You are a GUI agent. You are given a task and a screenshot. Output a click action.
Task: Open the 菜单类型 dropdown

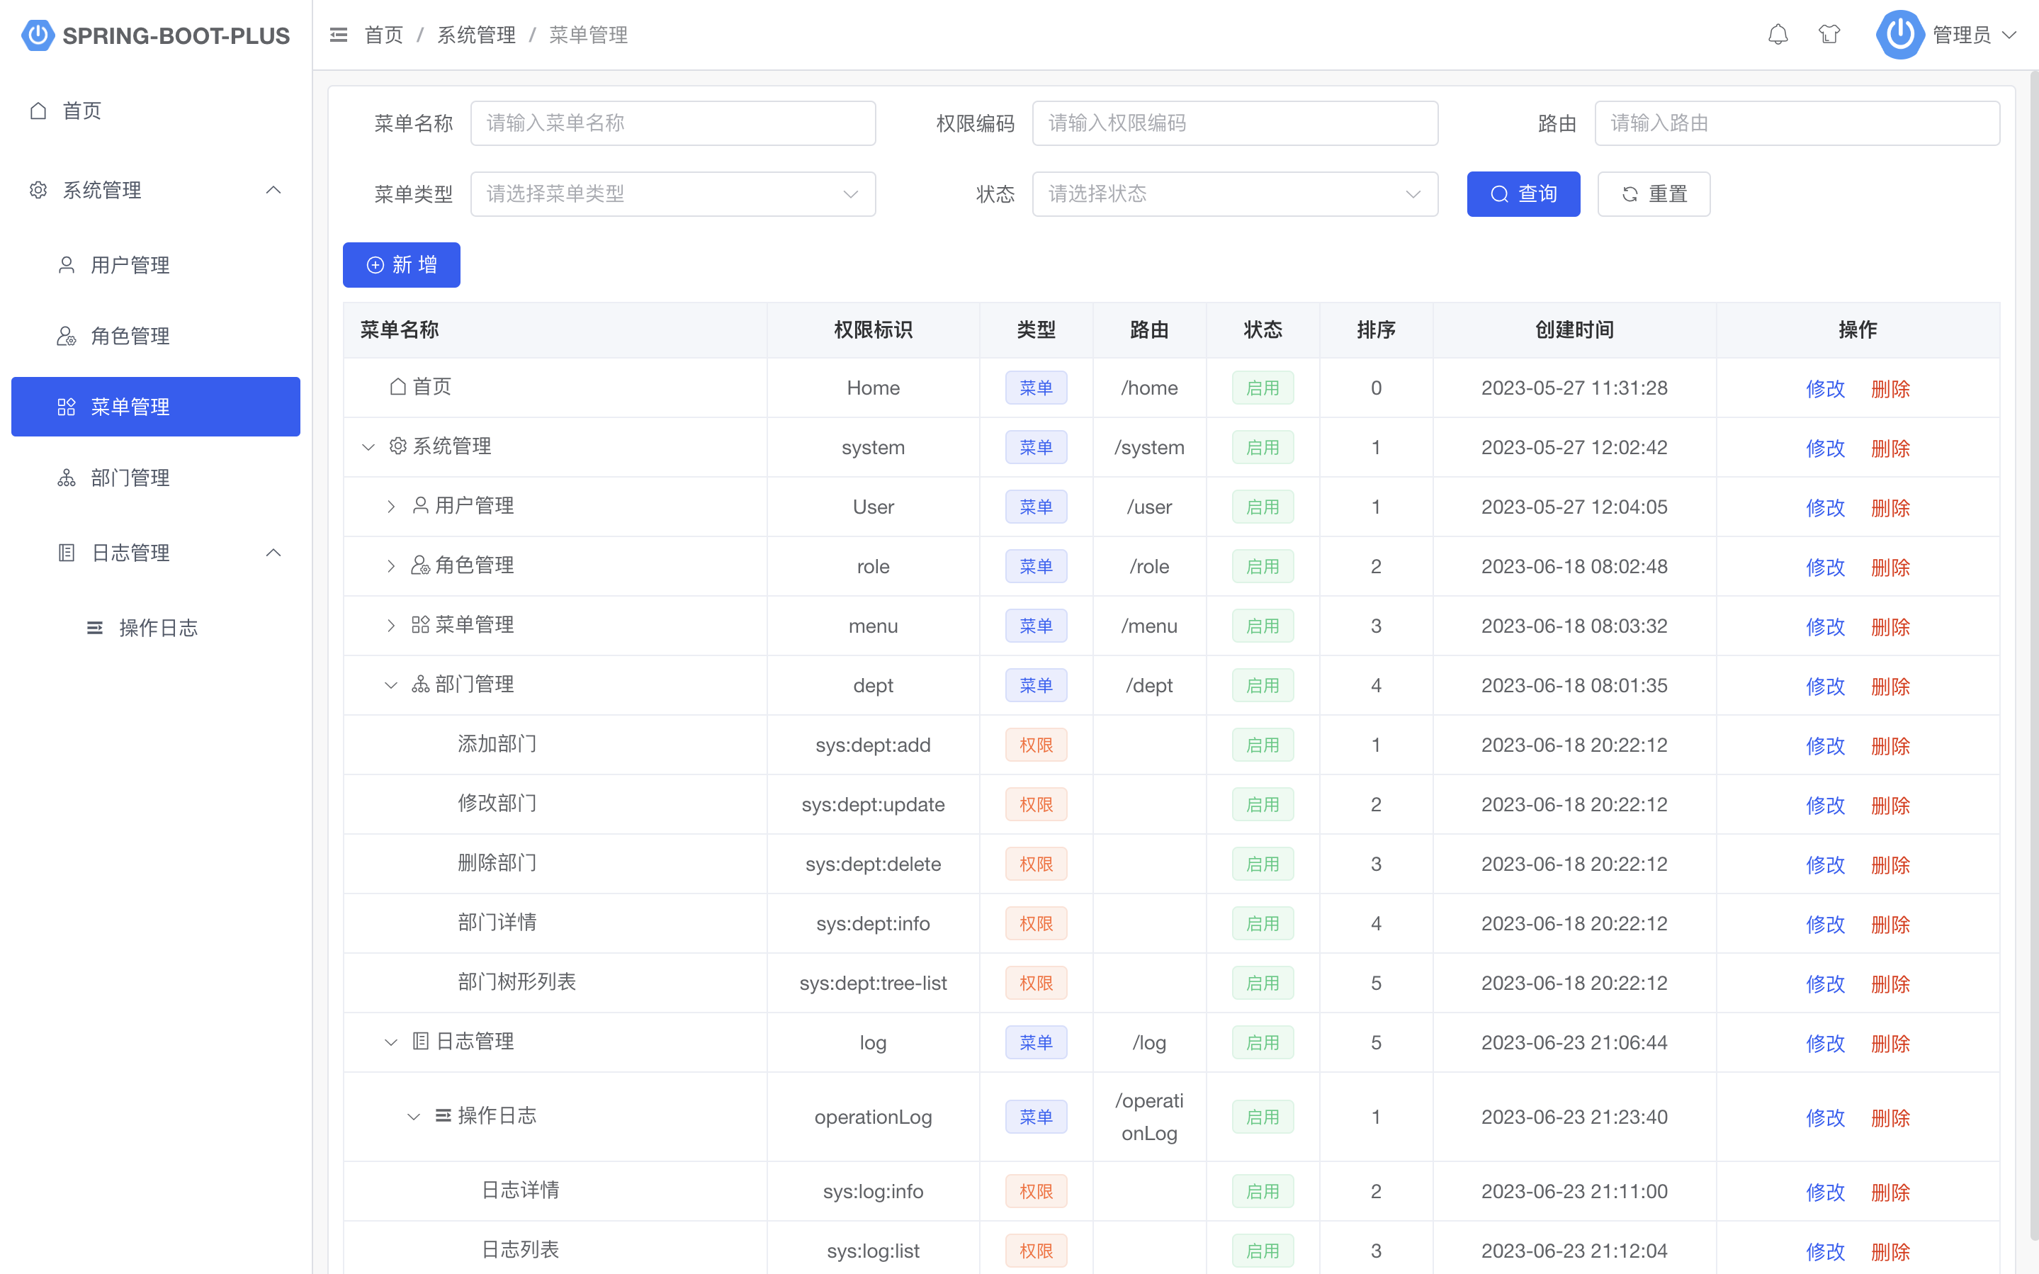pyautogui.click(x=672, y=194)
